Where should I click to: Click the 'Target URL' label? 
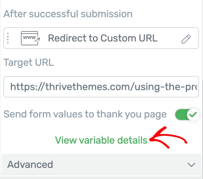tap(29, 62)
